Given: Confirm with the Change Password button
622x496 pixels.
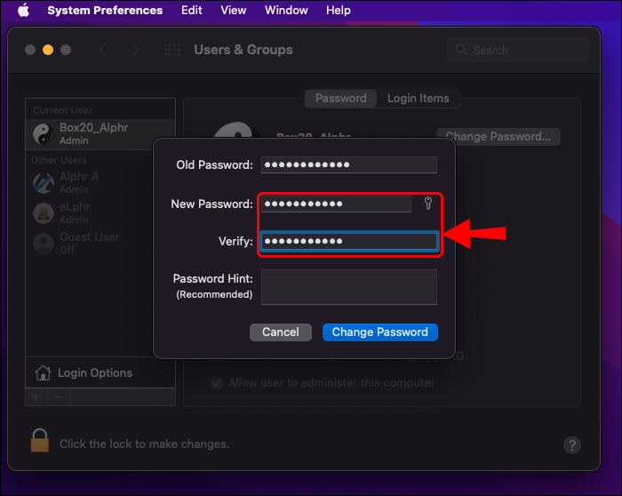Looking at the screenshot, I should 379,332.
